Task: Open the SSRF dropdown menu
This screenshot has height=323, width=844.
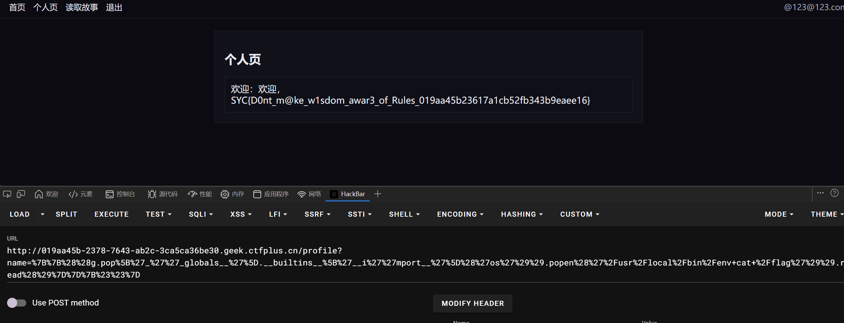Action: pos(318,214)
